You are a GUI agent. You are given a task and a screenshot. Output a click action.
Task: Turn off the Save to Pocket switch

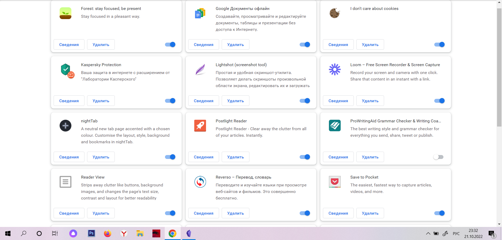440,213
